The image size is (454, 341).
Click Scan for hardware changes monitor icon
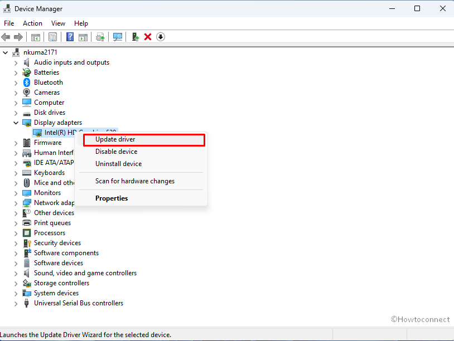point(118,37)
